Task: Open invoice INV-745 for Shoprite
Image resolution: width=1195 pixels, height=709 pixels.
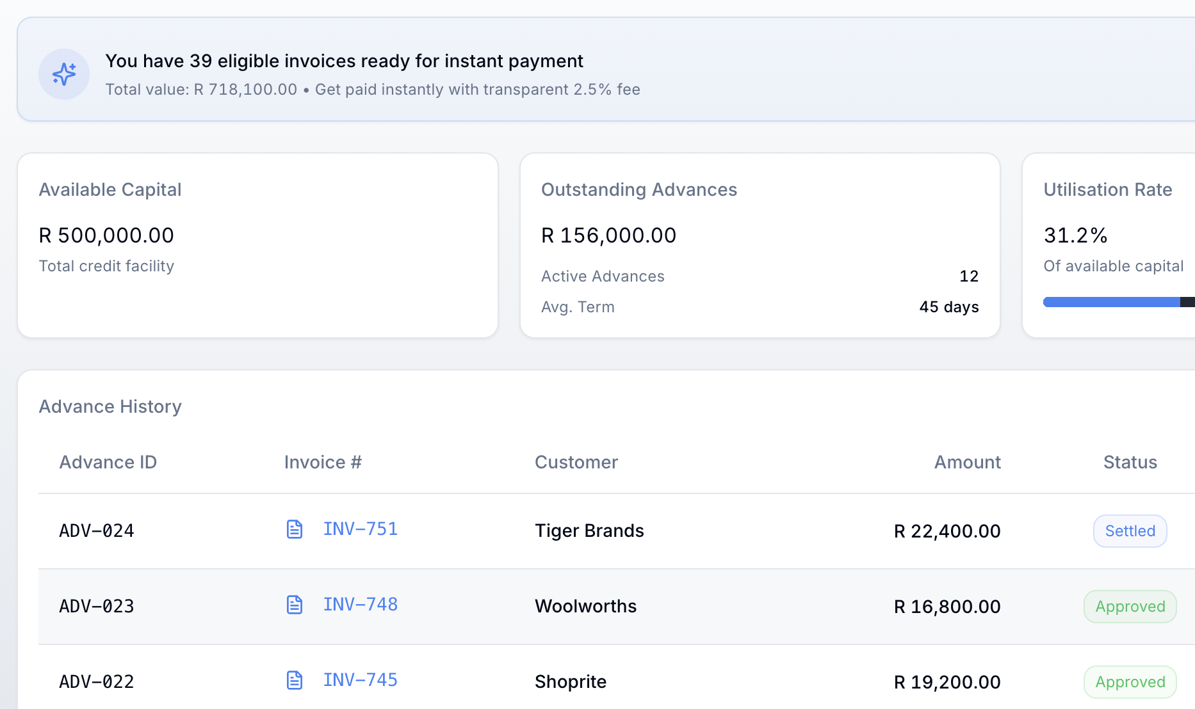Action: tap(360, 680)
